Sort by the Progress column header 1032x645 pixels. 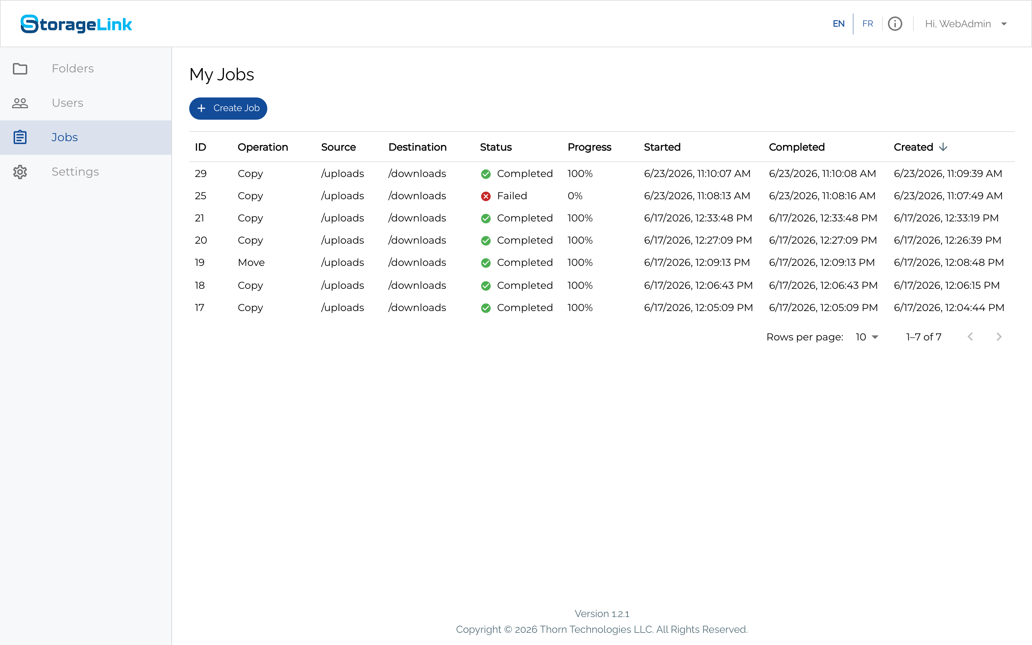[x=589, y=147]
